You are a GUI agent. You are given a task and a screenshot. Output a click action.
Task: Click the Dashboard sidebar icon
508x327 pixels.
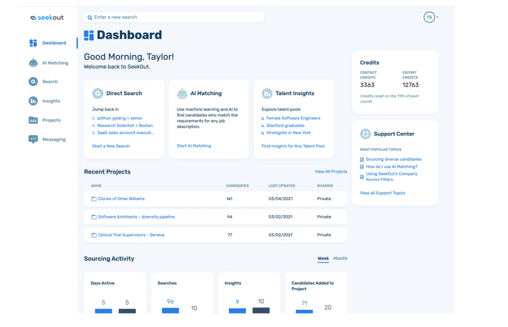pos(33,43)
